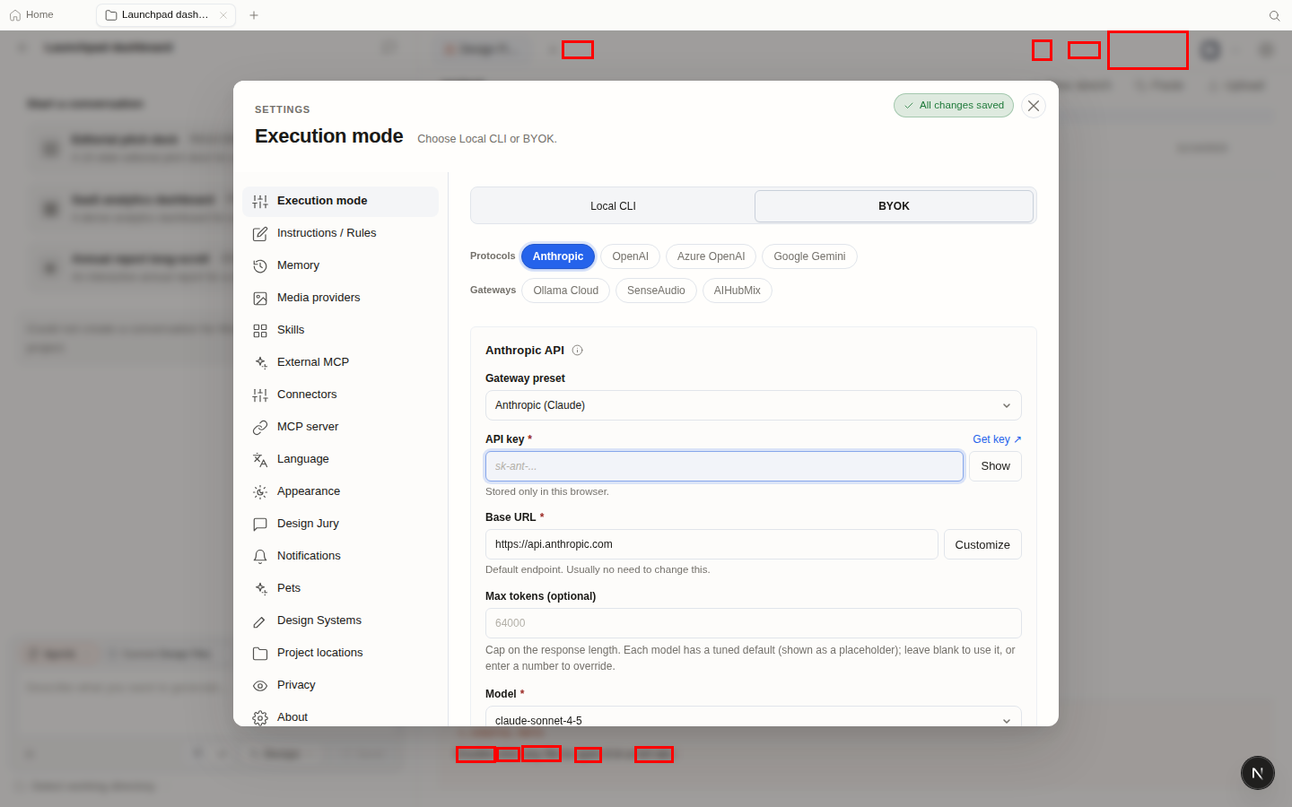The height and width of the screenshot is (807, 1292).
Task: Open Memory settings section
Action: (340, 265)
